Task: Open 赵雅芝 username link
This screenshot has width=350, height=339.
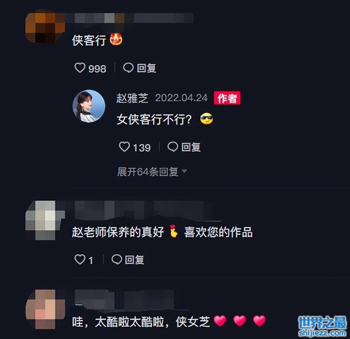Action: coord(132,98)
